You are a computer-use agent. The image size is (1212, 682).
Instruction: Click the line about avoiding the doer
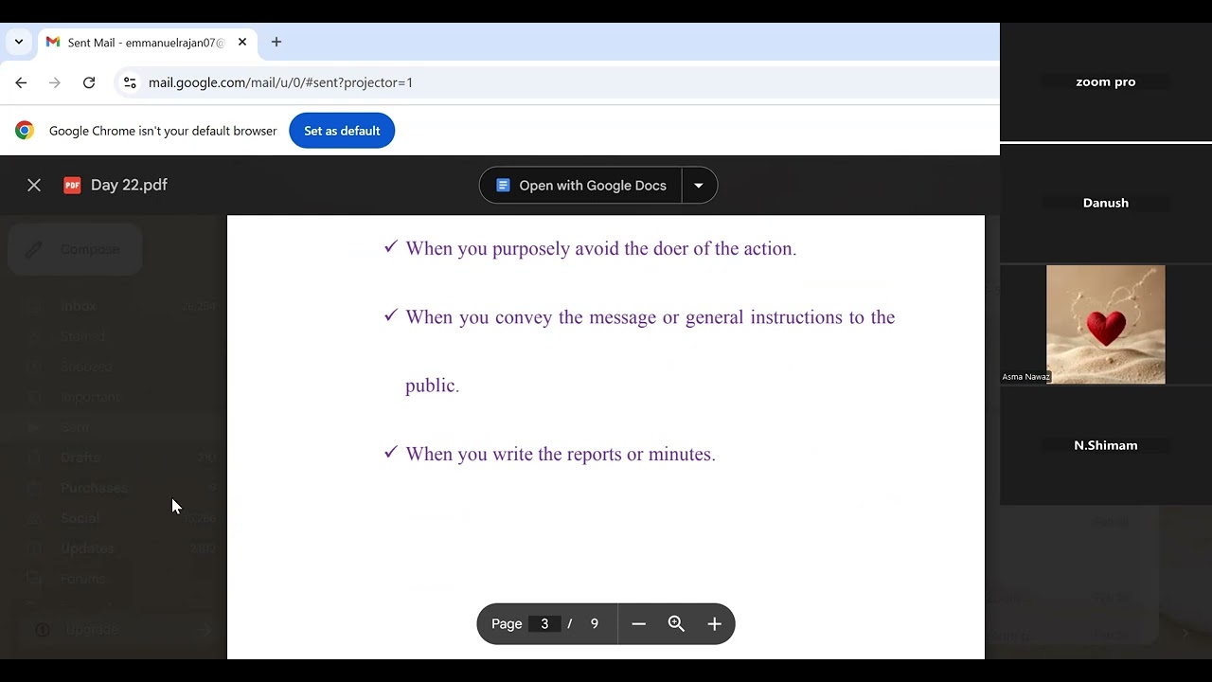(x=600, y=248)
